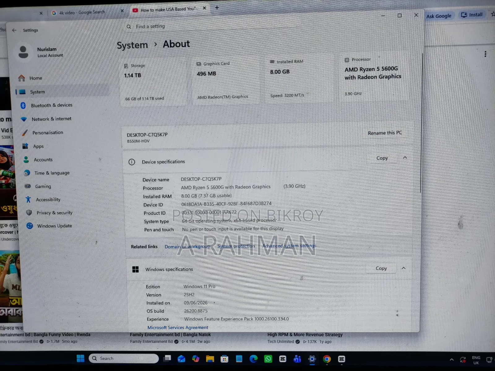Open Google Chrome from the taskbar
The image size is (495, 371).
point(327,359)
